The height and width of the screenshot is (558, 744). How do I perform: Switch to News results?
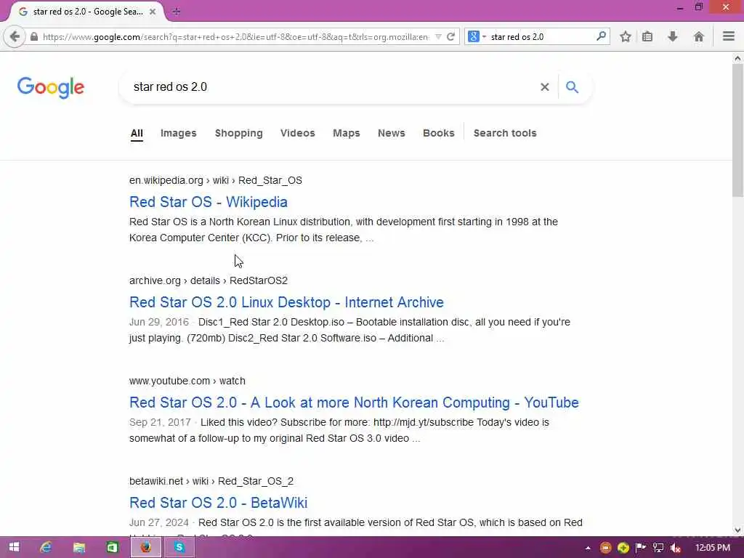(x=392, y=134)
